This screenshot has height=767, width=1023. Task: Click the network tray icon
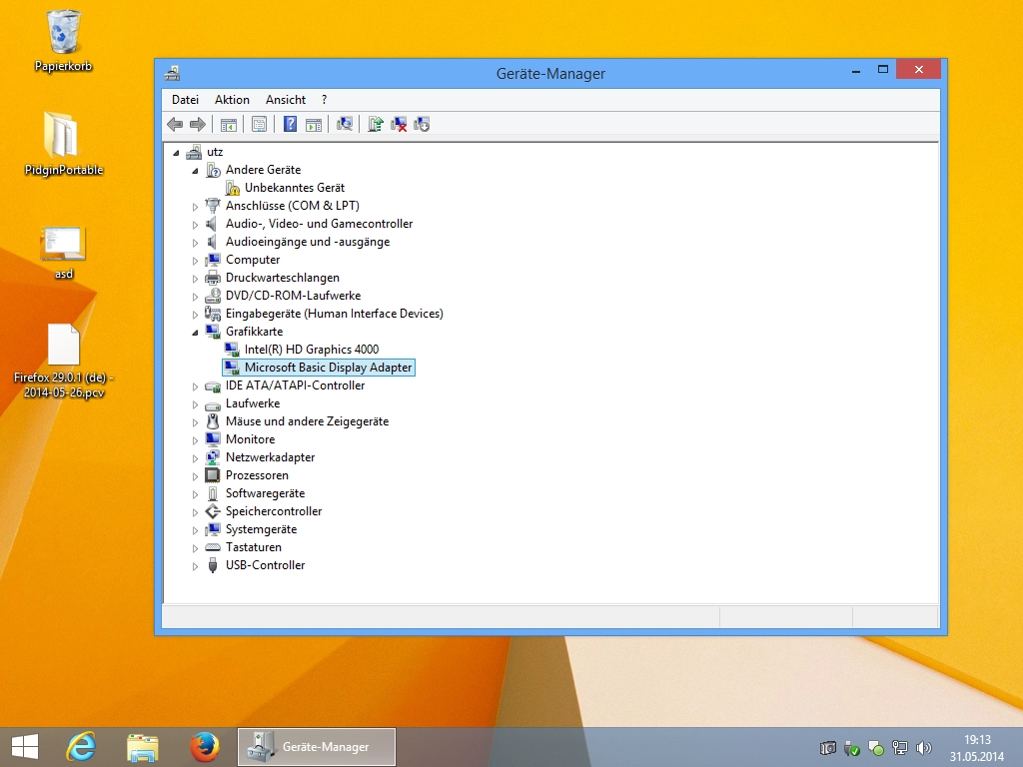click(x=900, y=748)
